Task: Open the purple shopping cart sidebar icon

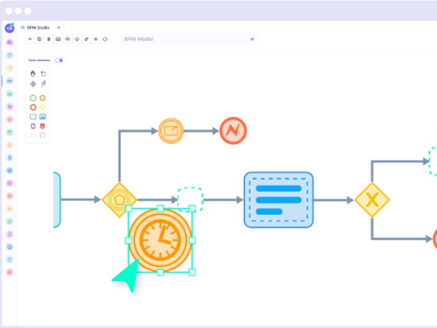Action: tap(9, 107)
